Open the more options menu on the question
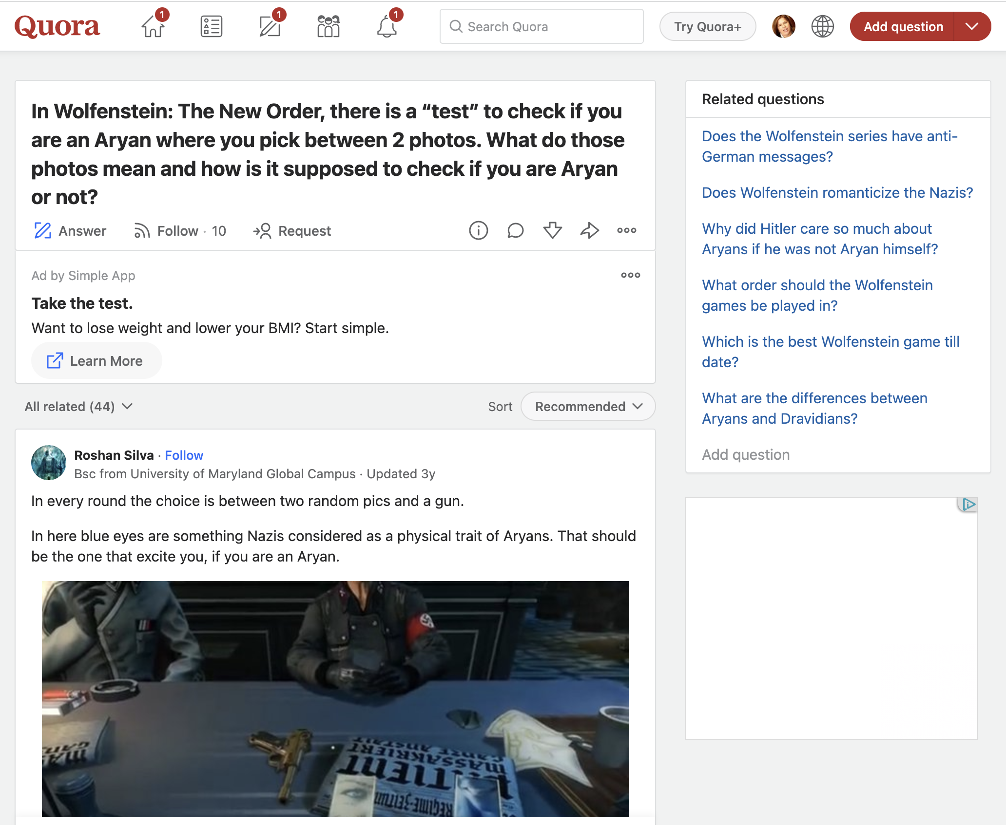Screen dimensions: 1006x825 coord(626,230)
